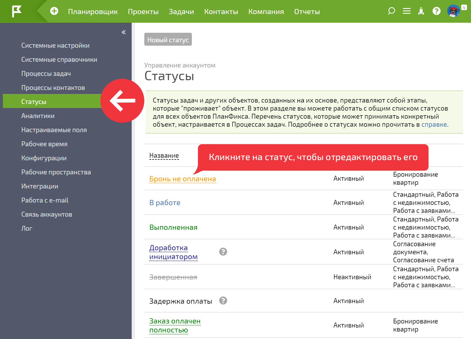Open the help question mark in header
This screenshot has height=339, width=471.
click(x=437, y=11)
